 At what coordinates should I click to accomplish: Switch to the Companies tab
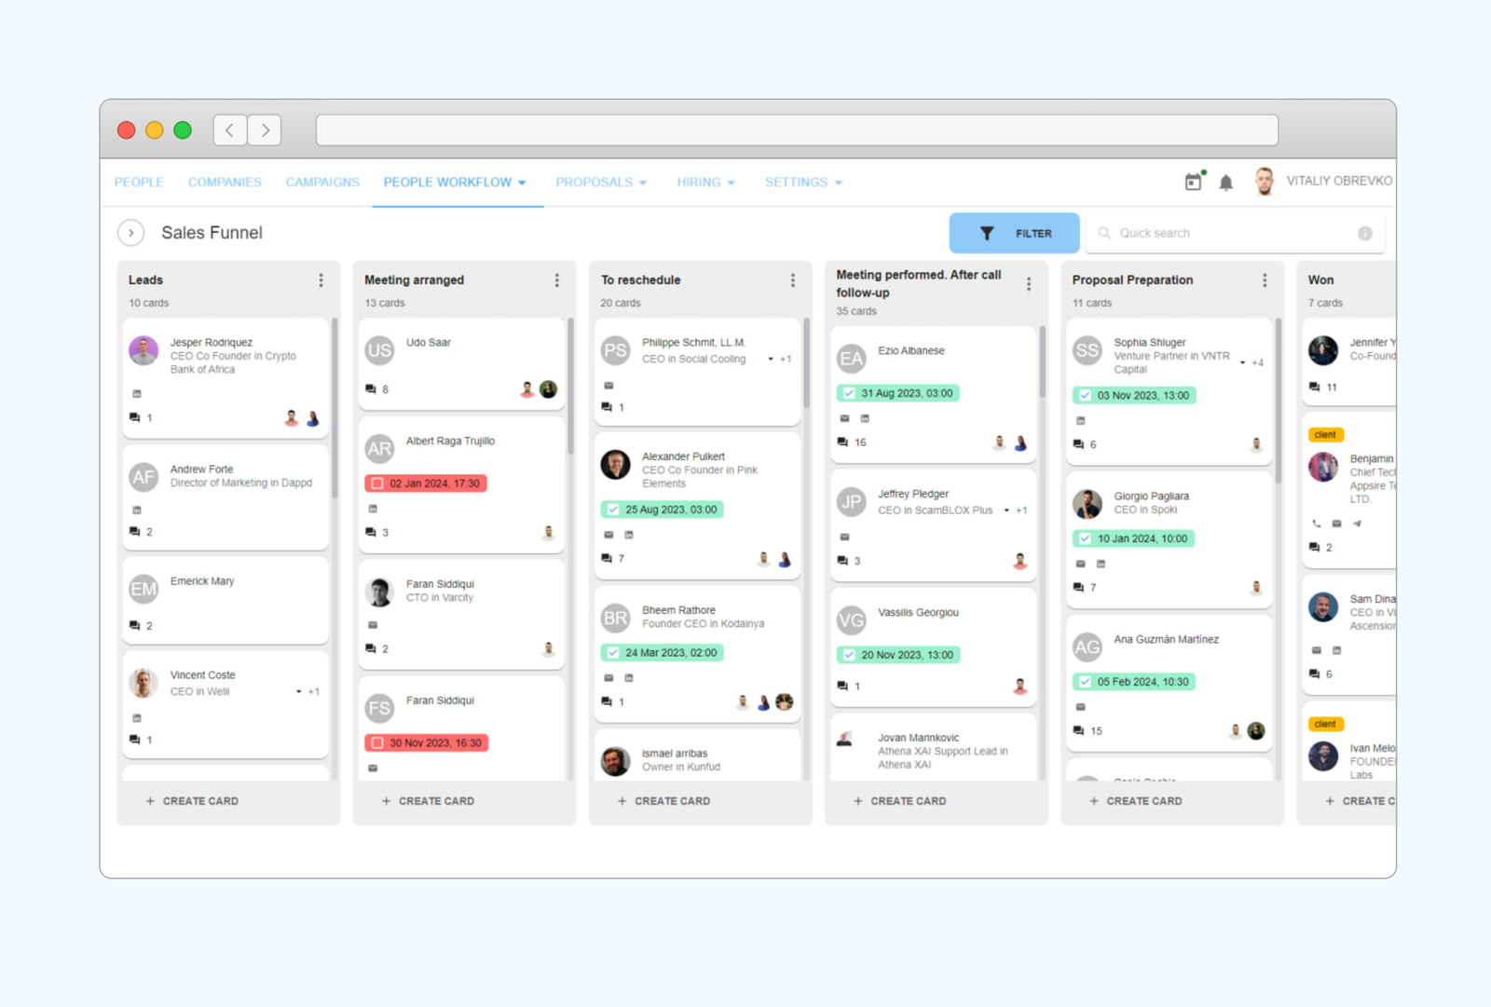point(225,183)
